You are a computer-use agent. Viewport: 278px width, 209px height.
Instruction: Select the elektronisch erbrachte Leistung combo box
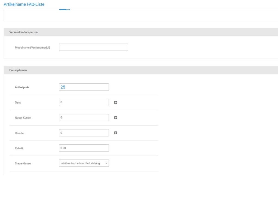click(x=84, y=163)
